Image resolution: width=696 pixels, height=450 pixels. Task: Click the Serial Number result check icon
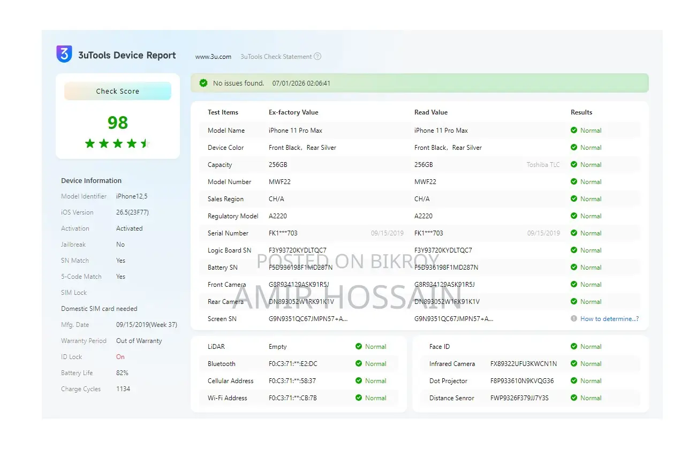(x=574, y=233)
